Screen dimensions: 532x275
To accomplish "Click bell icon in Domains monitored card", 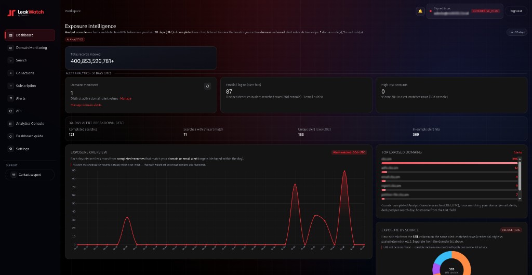I will click(208, 86).
